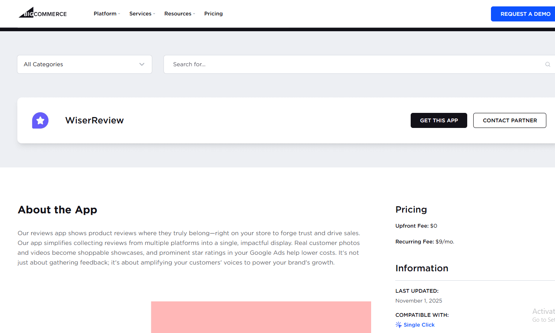Click the BigCommerce logo
The width and height of the screenshot is (555, 333).
click(x=42, y=12)
